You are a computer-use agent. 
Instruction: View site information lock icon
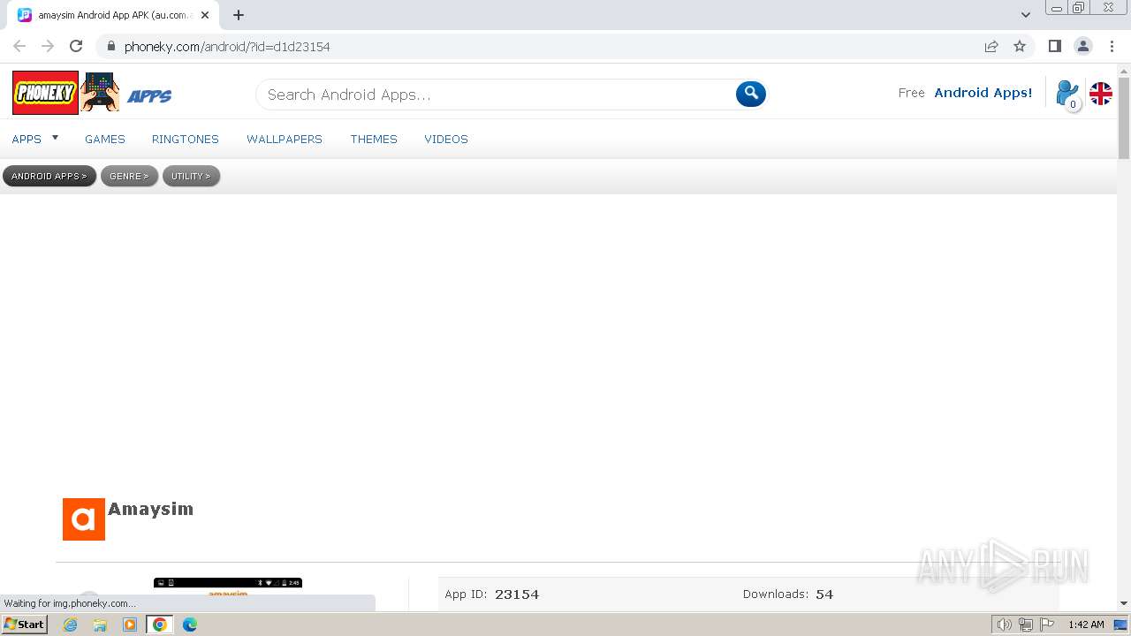click(110, 46)
